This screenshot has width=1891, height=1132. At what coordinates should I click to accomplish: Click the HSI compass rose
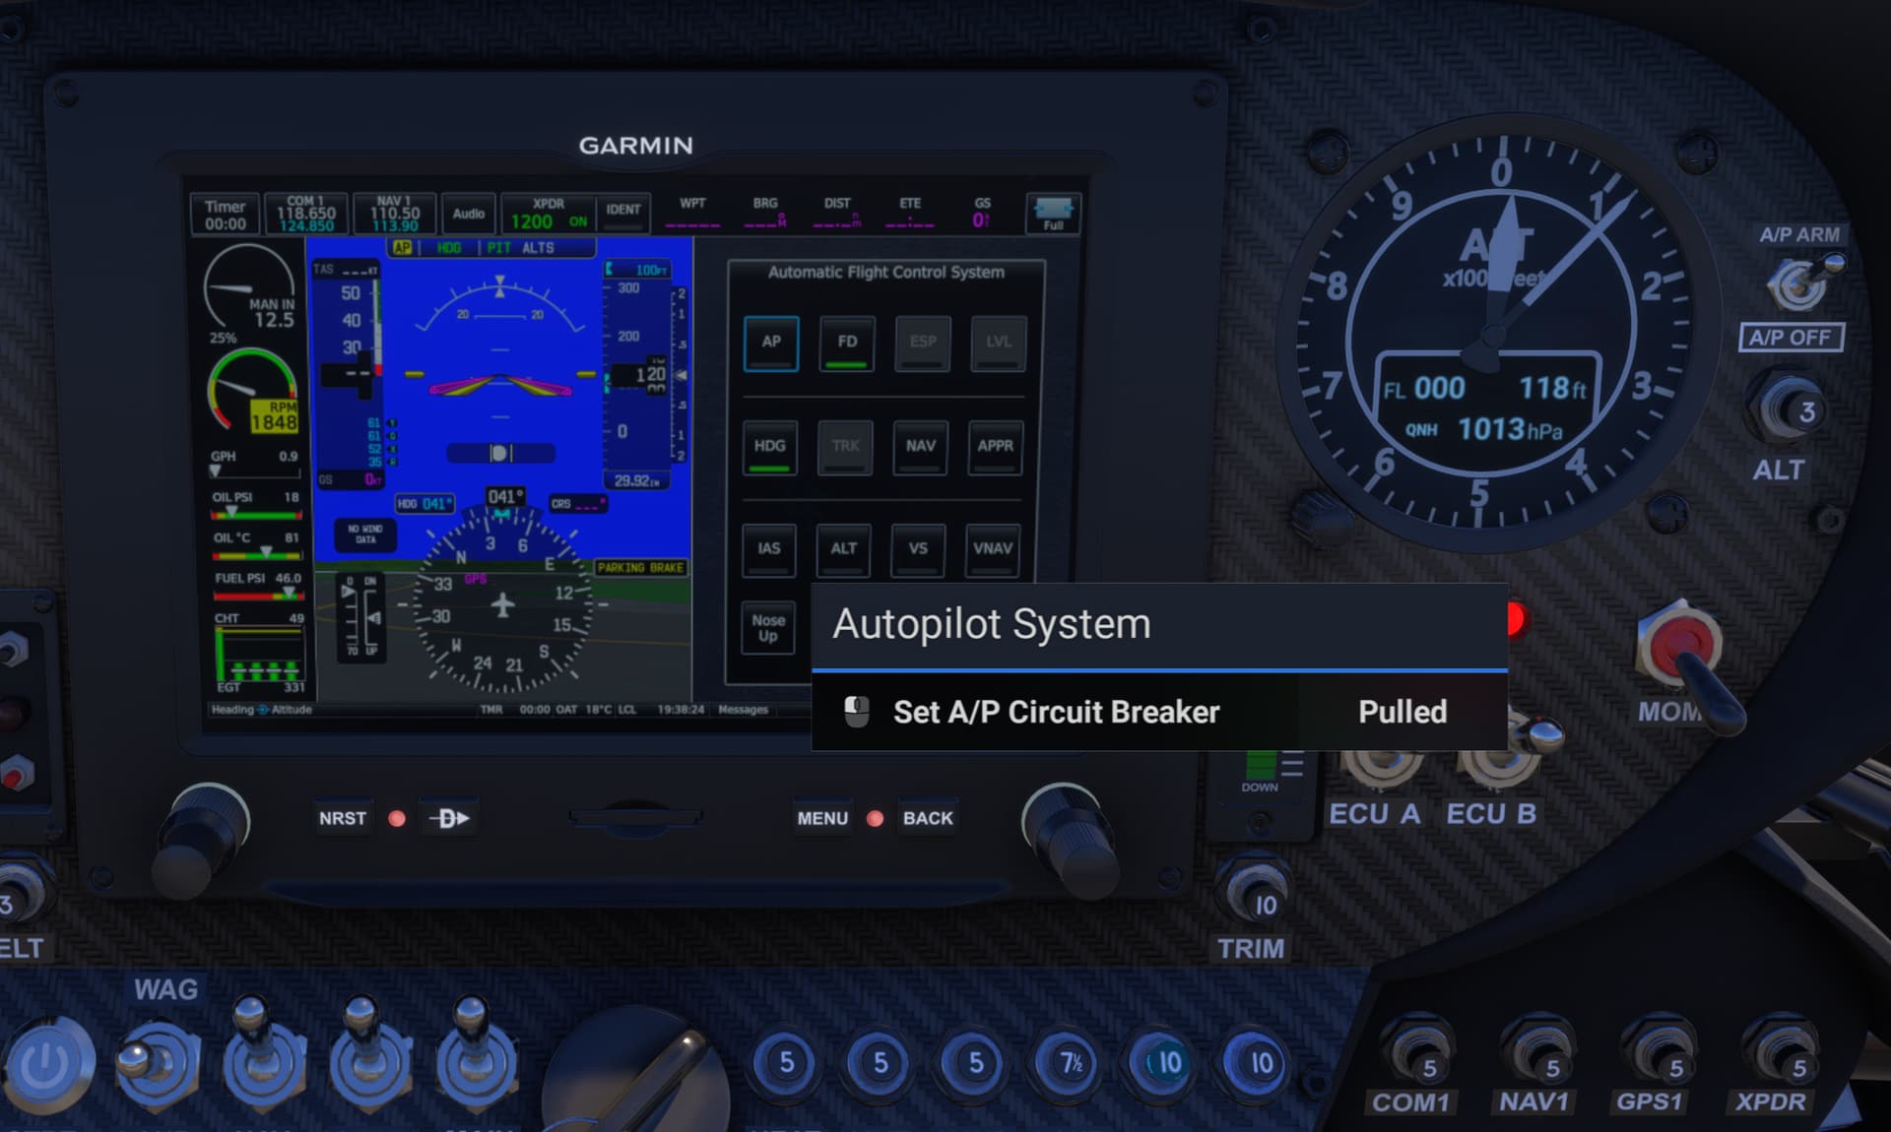click(x=502, y=605)
